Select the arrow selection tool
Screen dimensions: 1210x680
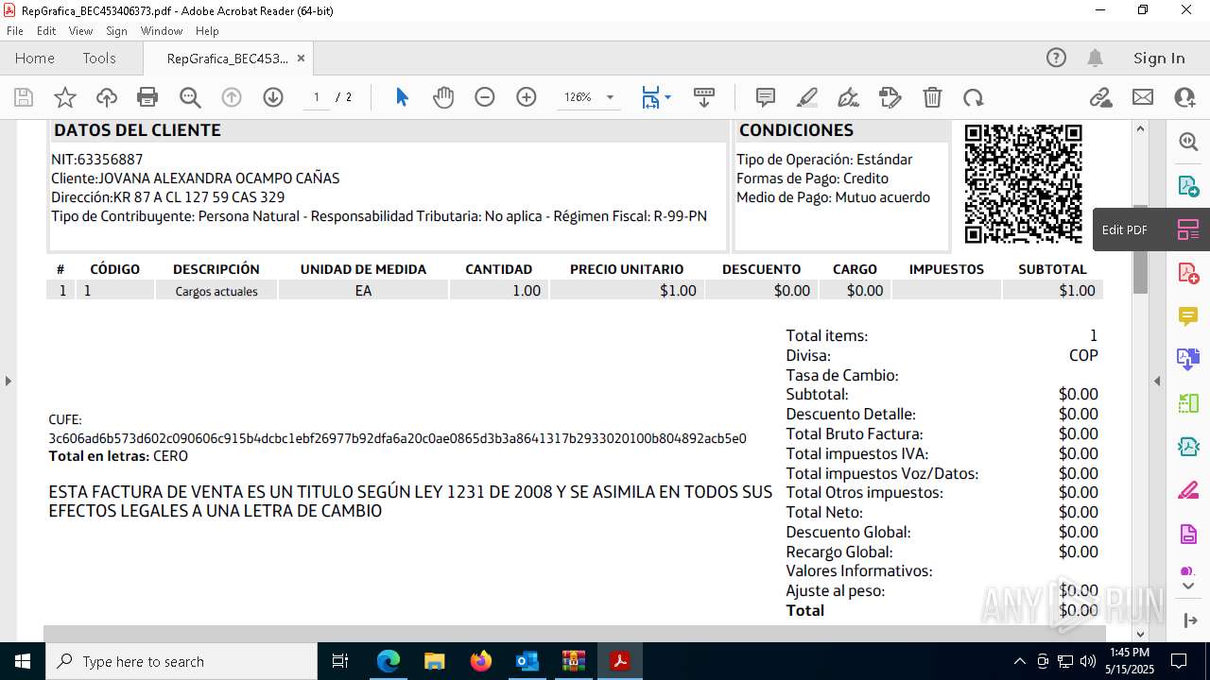pyautogui.click(x=402, y=97)
